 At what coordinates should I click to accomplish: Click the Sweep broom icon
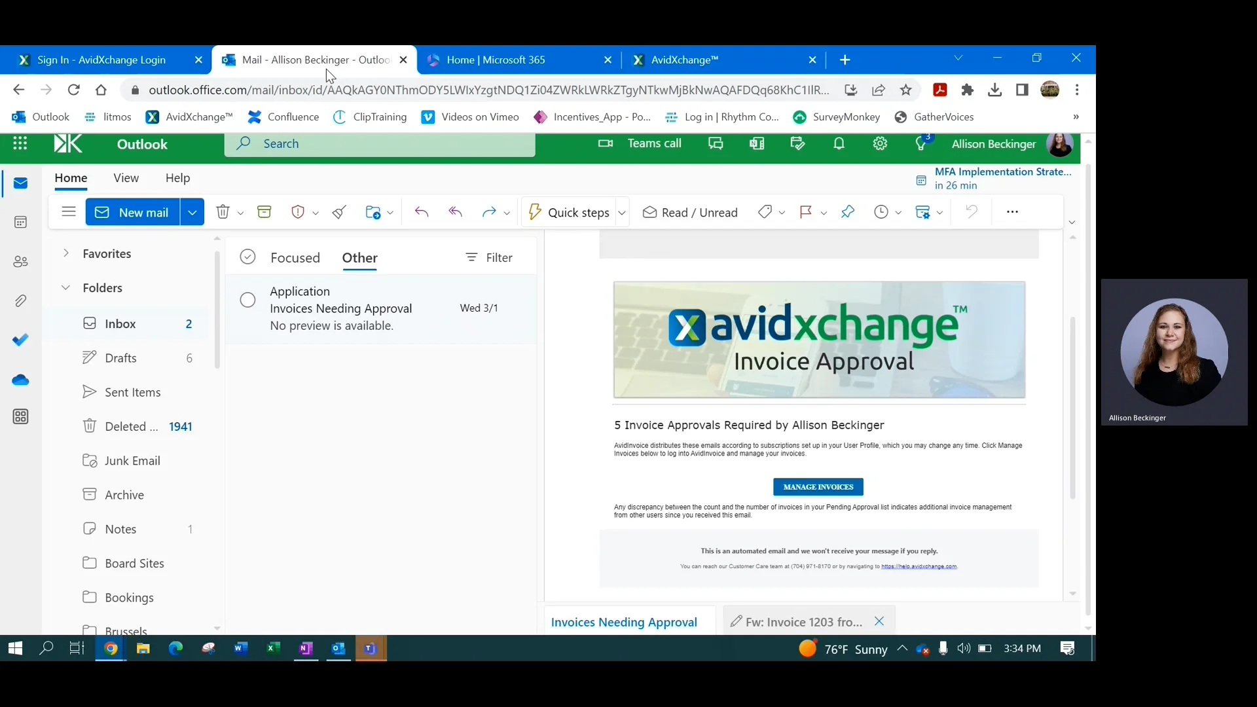click(x=339, y=212)
